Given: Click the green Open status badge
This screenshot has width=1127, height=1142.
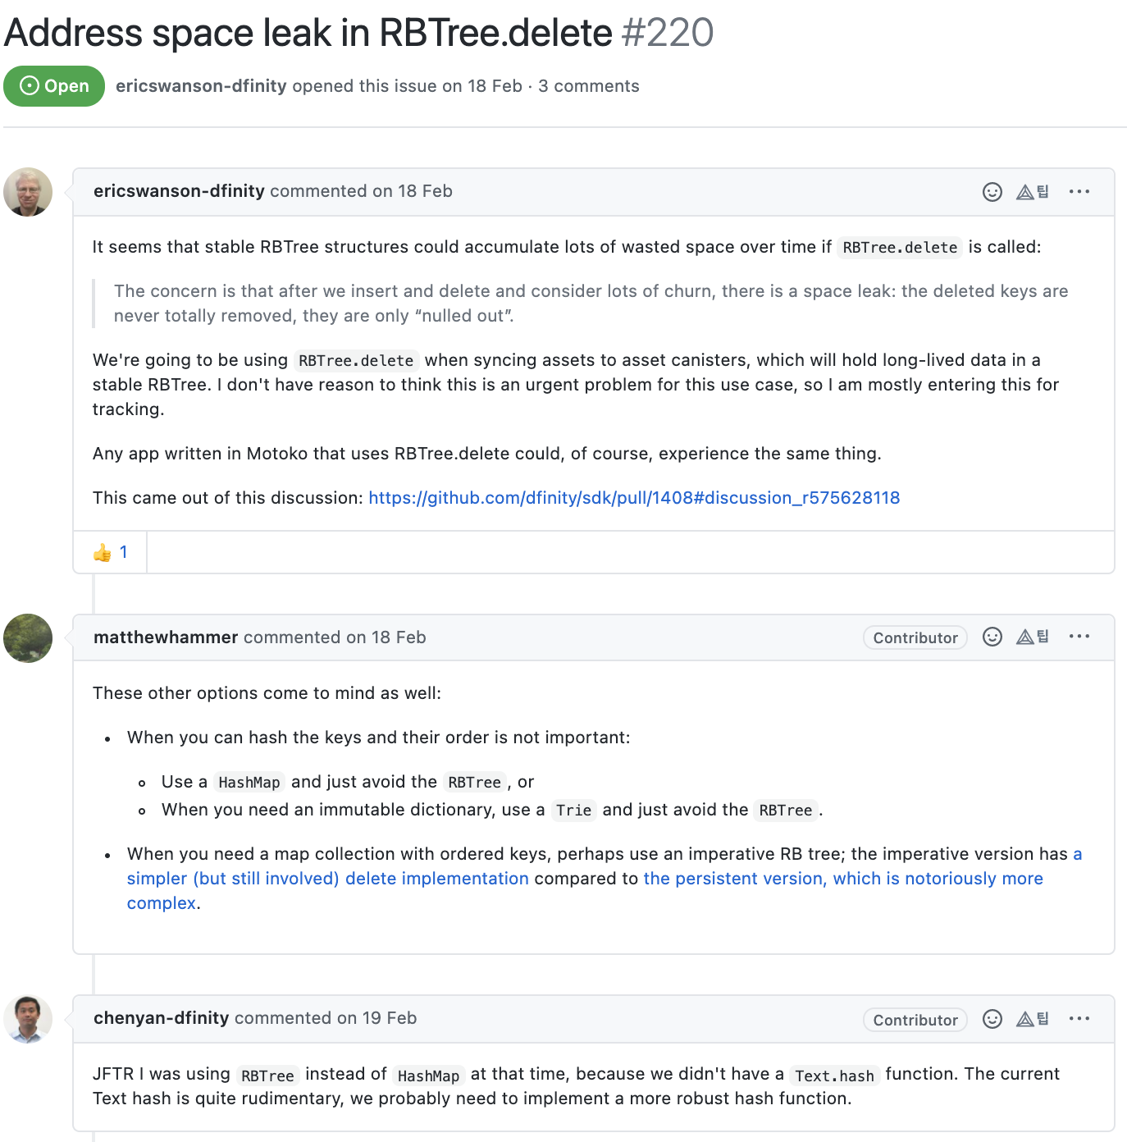Looking at the screenshot, I should pos(54,86).
